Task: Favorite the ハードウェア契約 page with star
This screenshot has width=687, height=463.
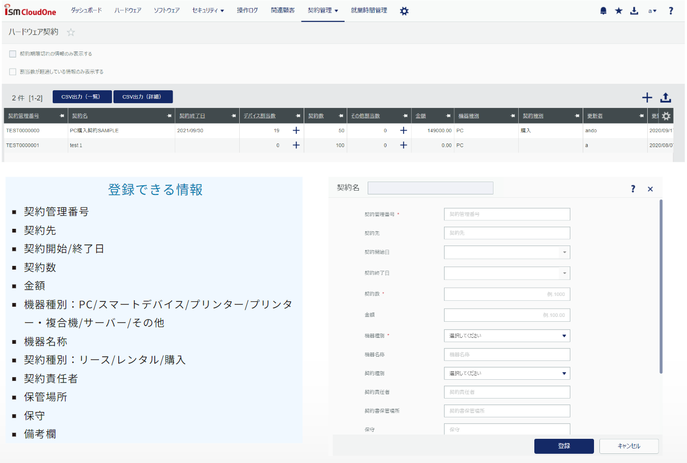Action: point(71,32)
